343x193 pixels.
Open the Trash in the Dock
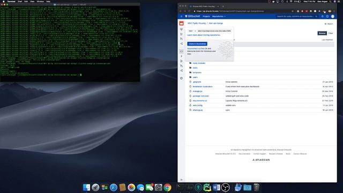tap(256, 188)
